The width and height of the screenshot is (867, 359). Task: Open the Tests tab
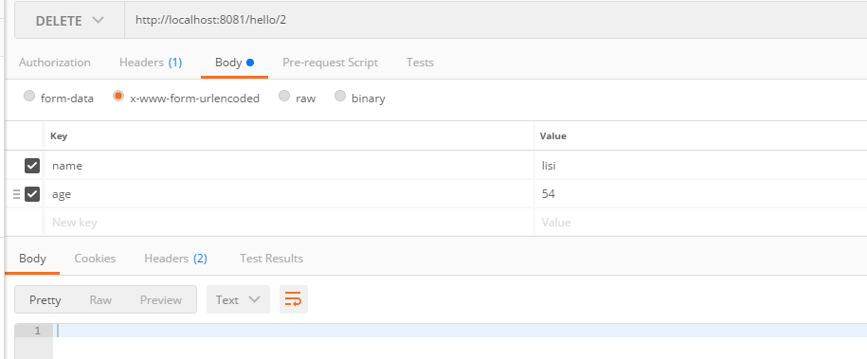[420, 63]
